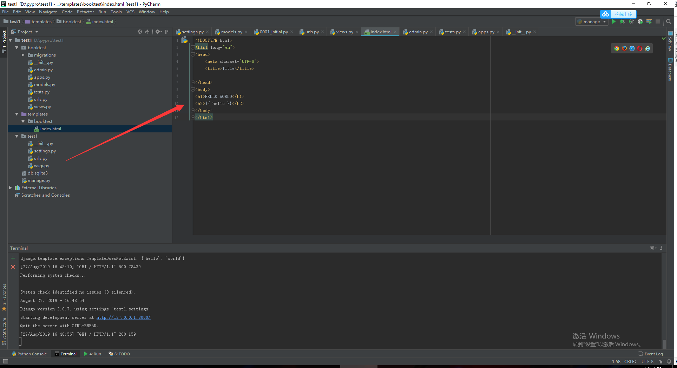Open the 6: TODO tool window
The width and height of the screenshot is (677, 368).
click(119, 354)
